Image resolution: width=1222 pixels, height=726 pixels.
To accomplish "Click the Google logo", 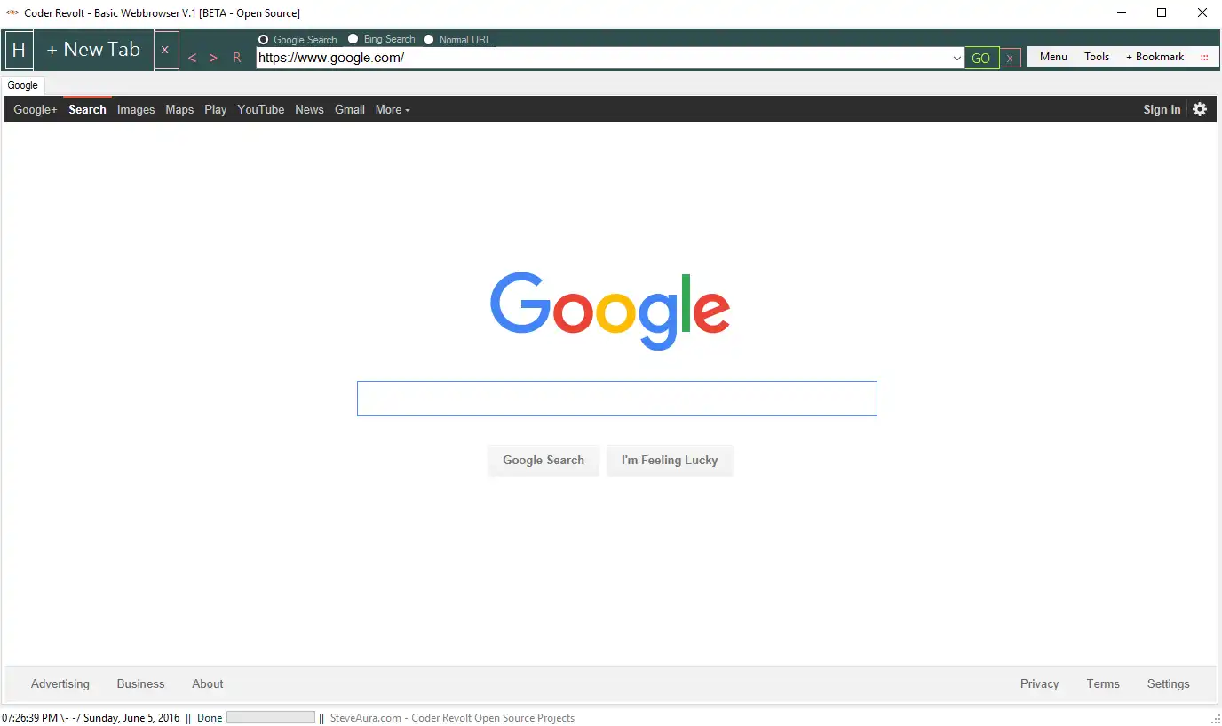I will (610, 311).
